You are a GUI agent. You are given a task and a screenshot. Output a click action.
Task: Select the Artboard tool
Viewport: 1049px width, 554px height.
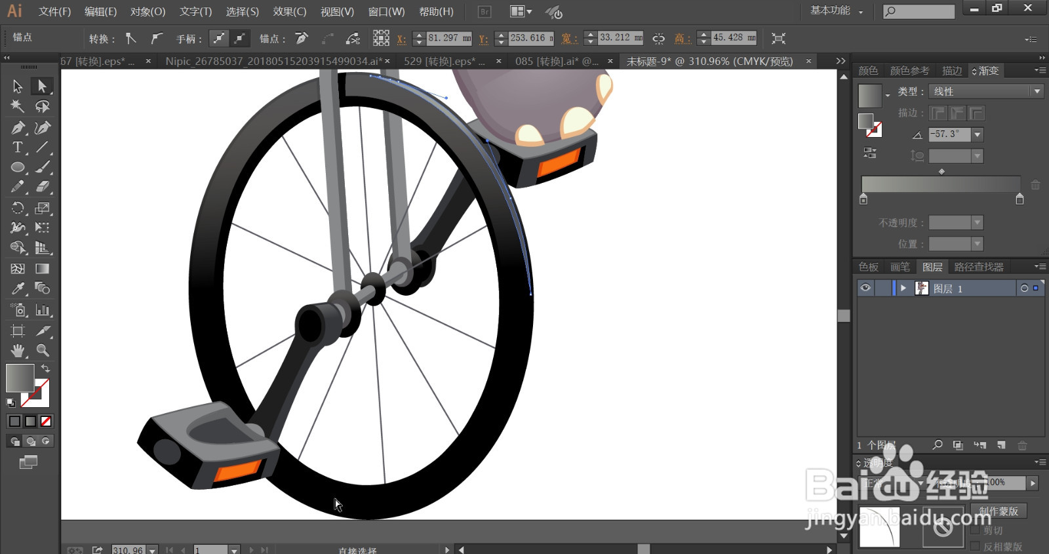coord(18,330)
